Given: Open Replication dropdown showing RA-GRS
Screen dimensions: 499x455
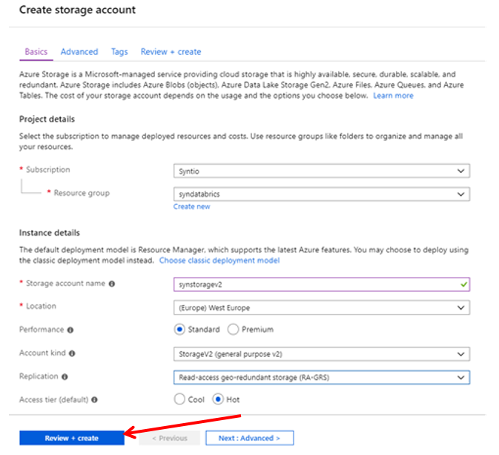Looking at the screenshot, I should click(322, 377).
